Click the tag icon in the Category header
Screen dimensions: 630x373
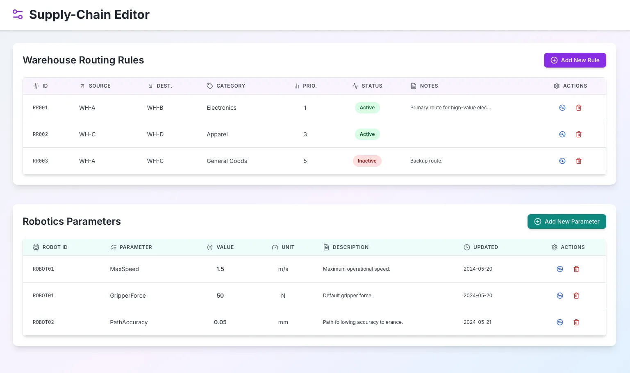click(x=209, y=86)
